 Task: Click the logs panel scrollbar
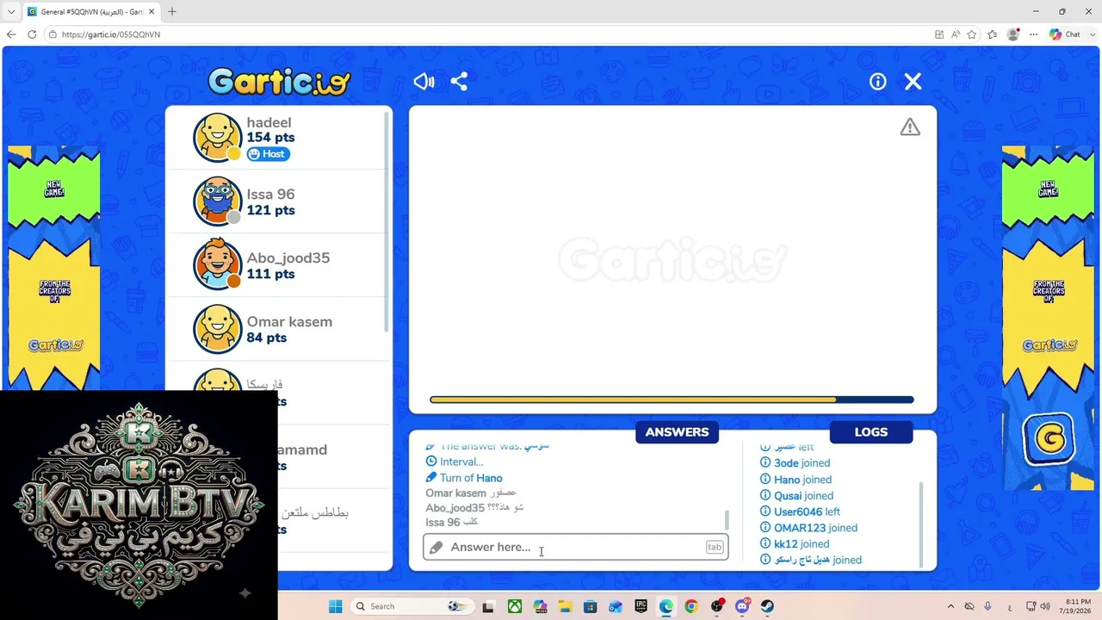tap(920, 524)
